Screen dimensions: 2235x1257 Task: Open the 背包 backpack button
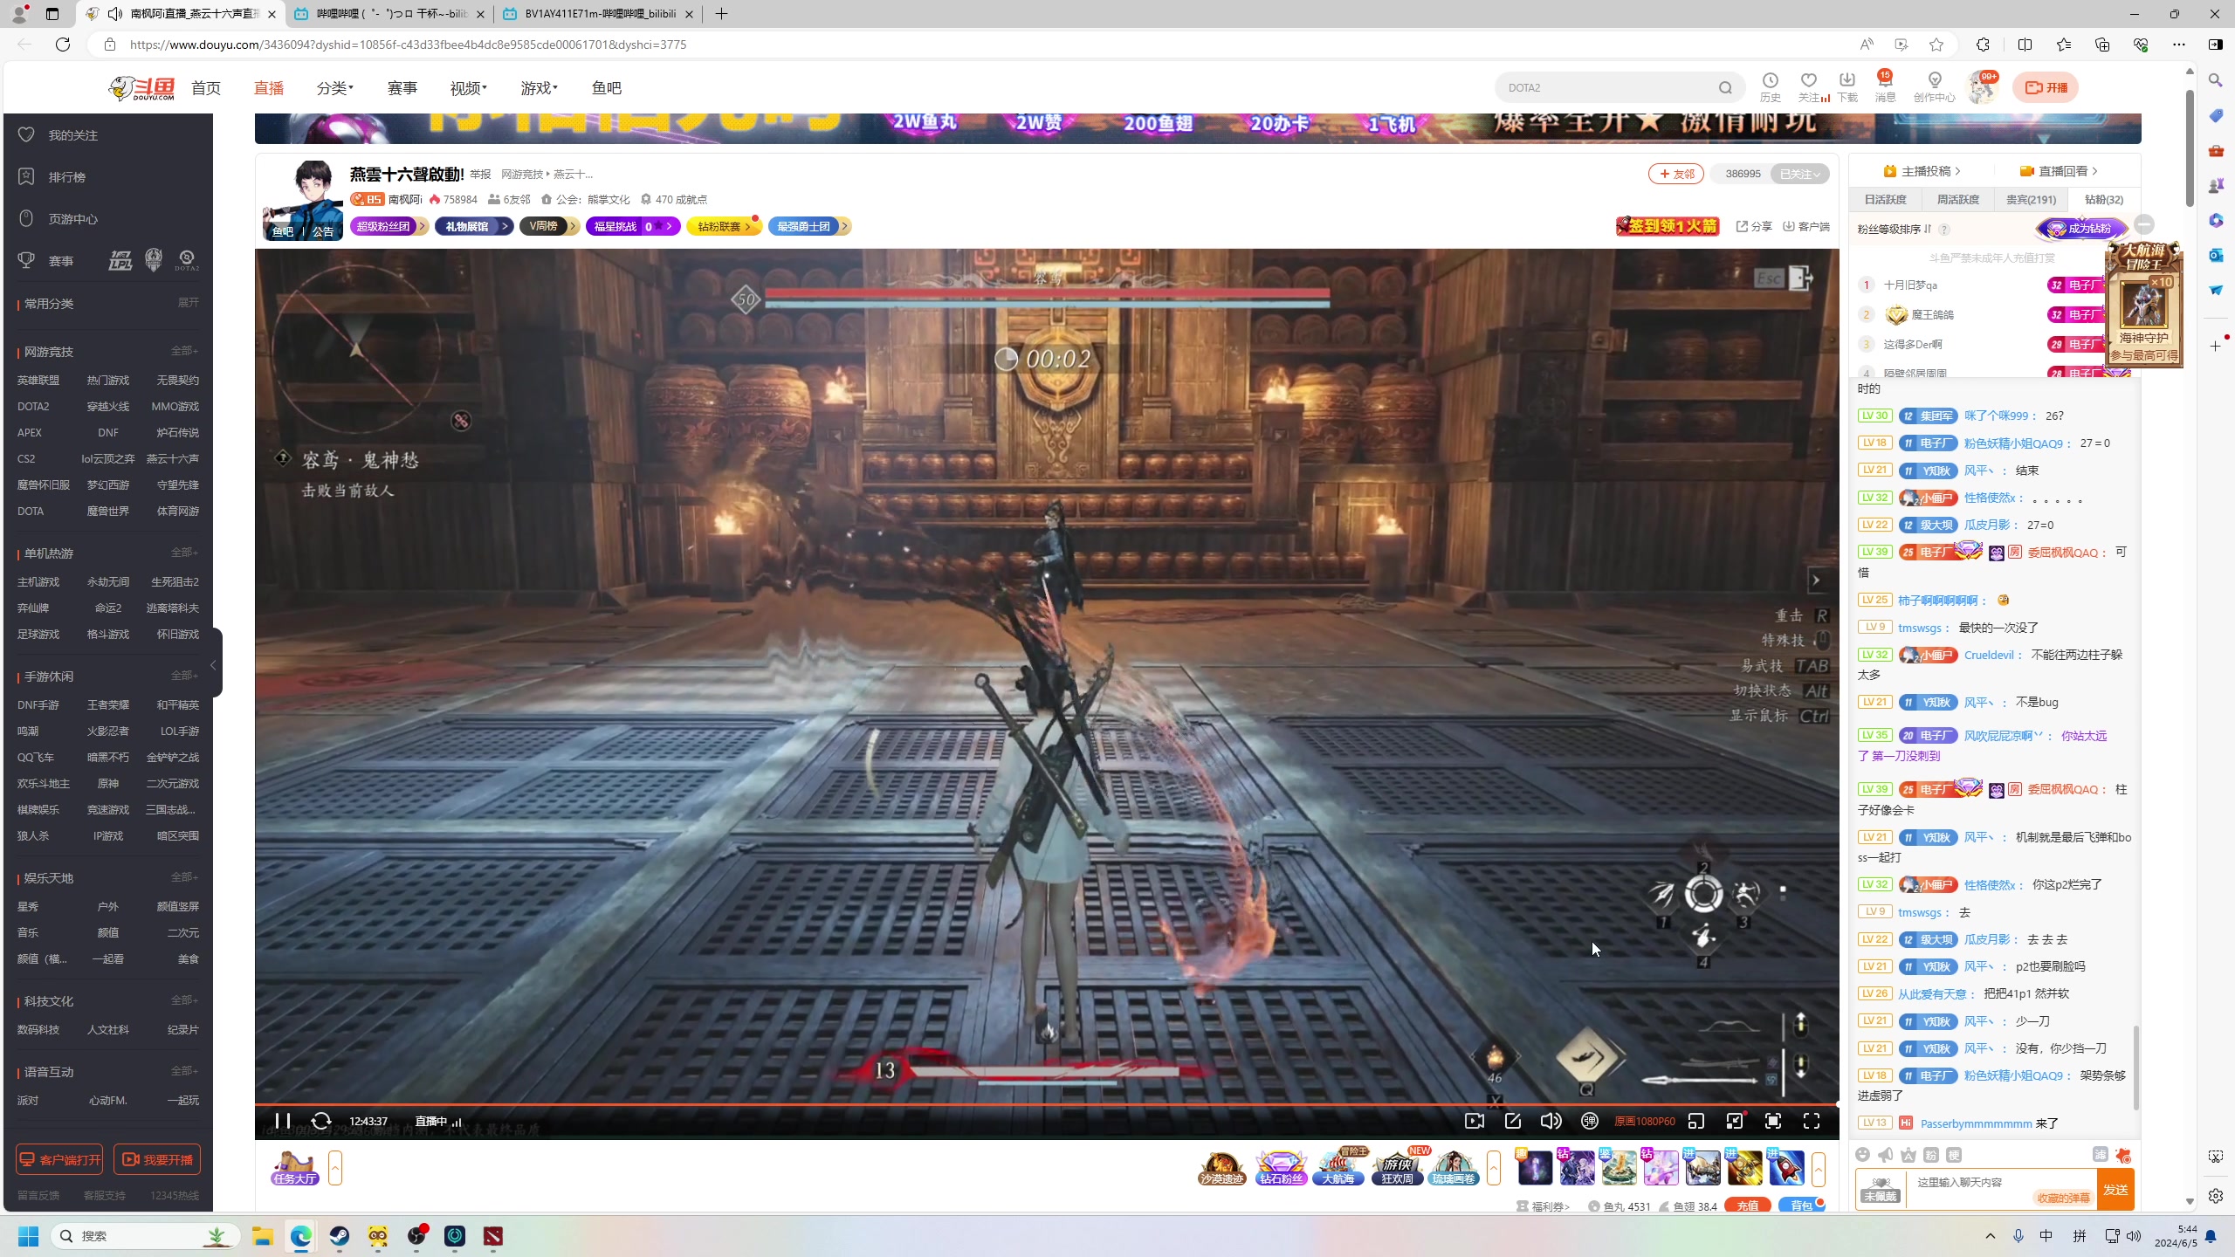point(1801,1206)
